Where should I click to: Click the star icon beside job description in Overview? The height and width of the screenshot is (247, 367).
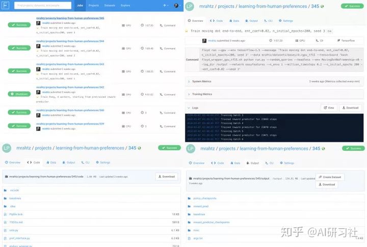[x=187, y=31]
